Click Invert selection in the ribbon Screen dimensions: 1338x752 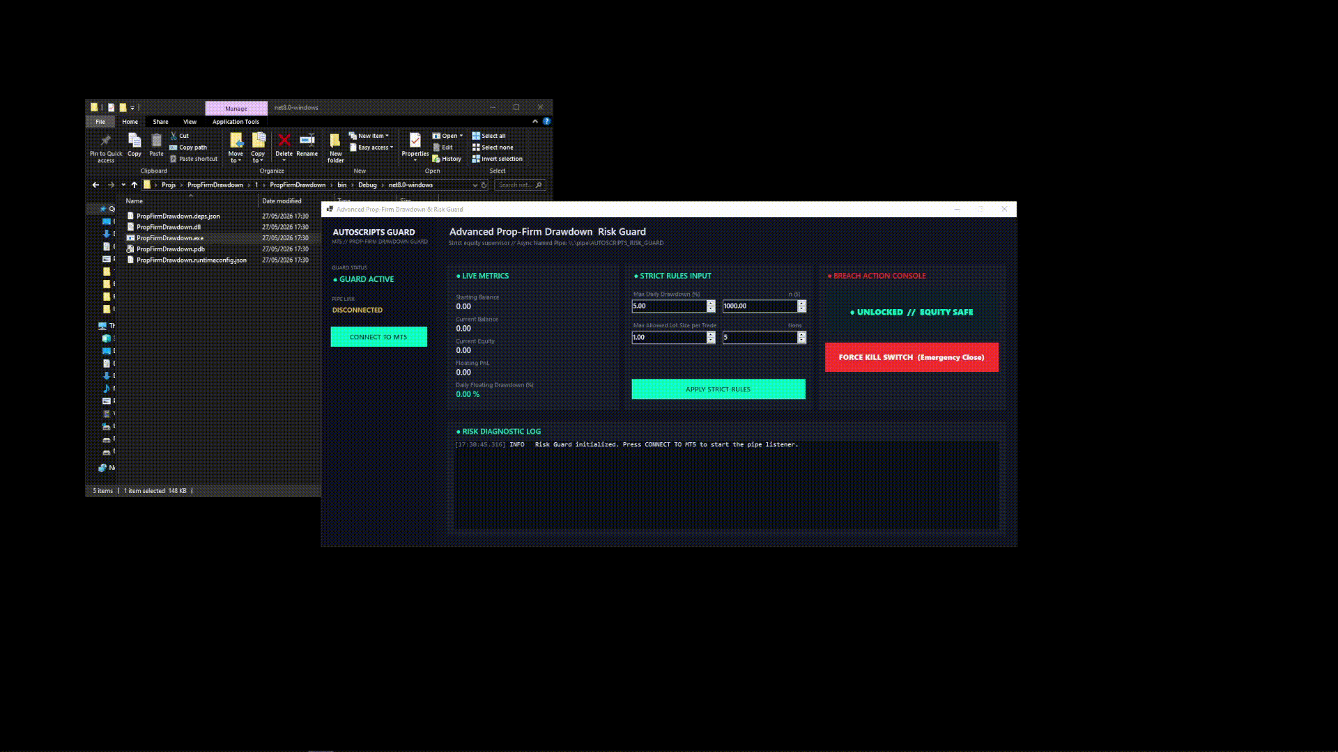[497, 159]
